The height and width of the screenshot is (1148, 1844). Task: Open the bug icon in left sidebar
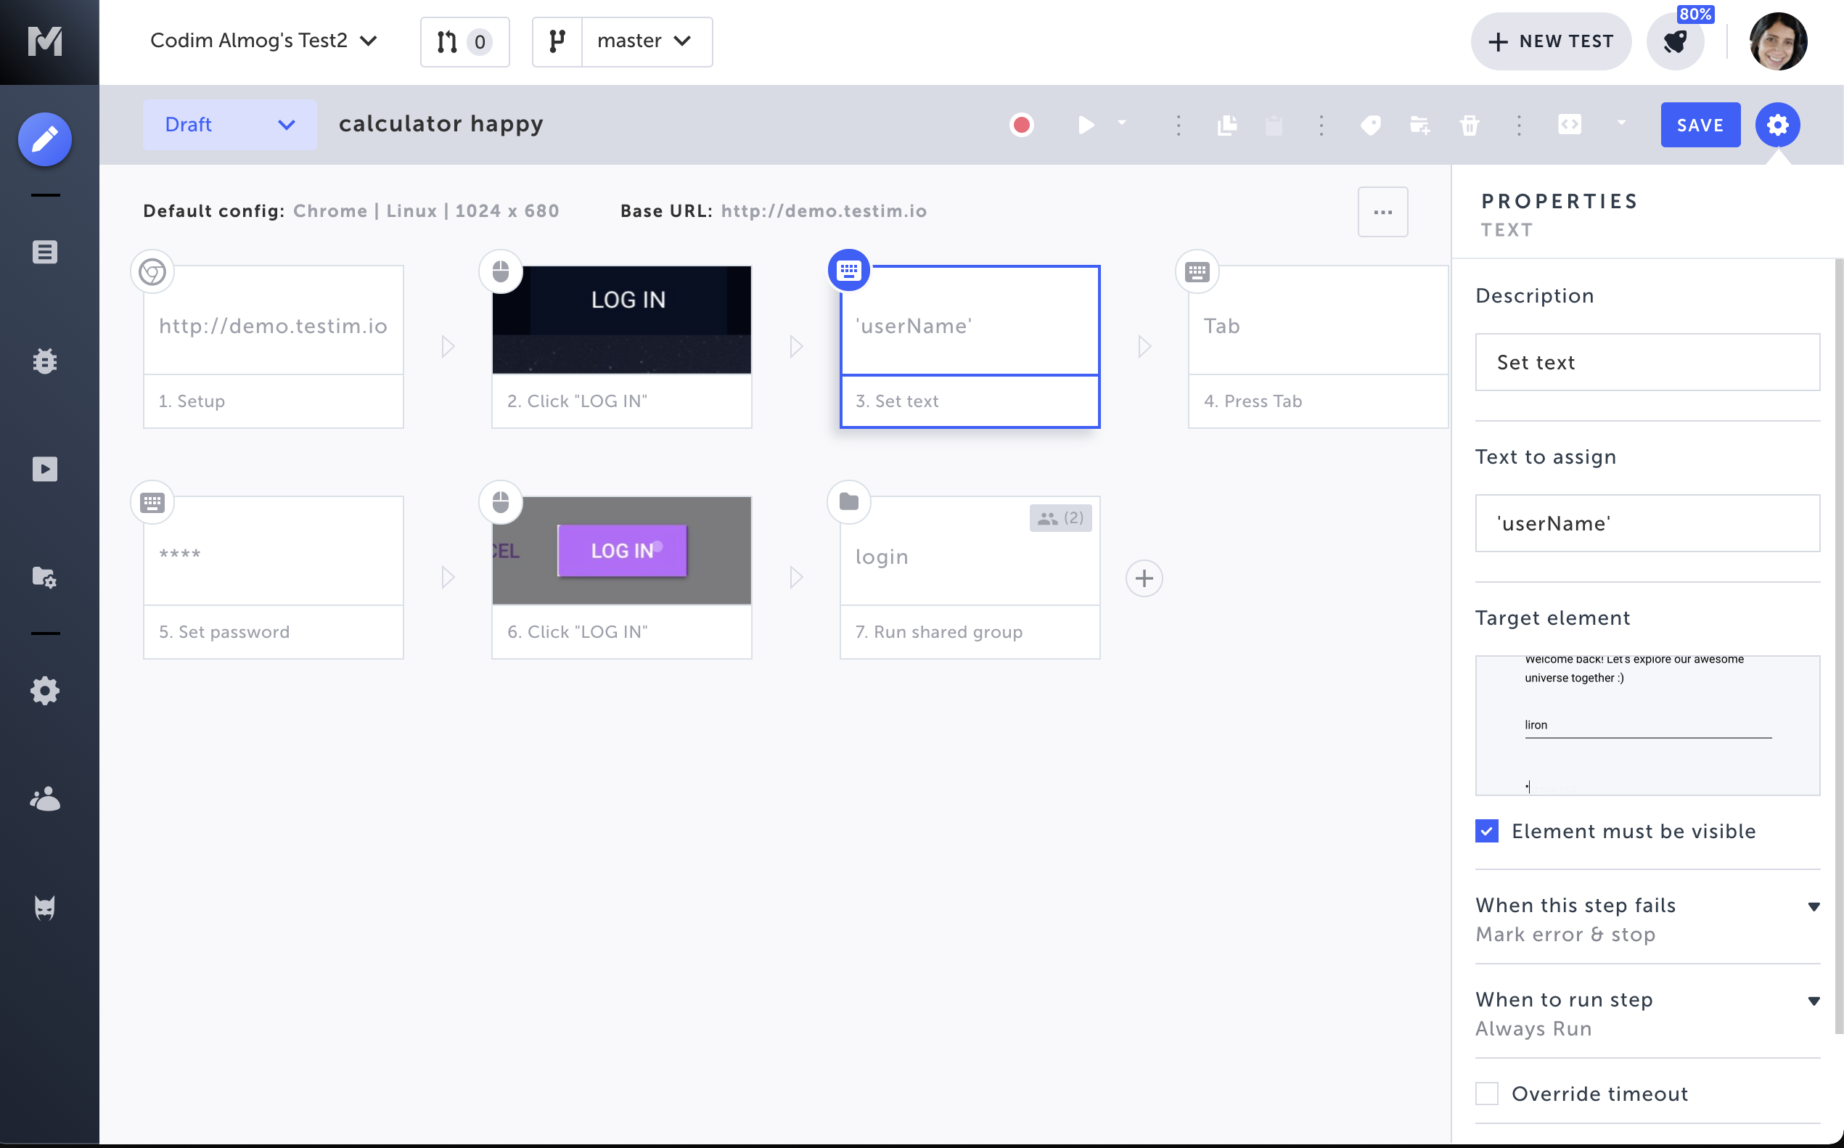[45, 361]
